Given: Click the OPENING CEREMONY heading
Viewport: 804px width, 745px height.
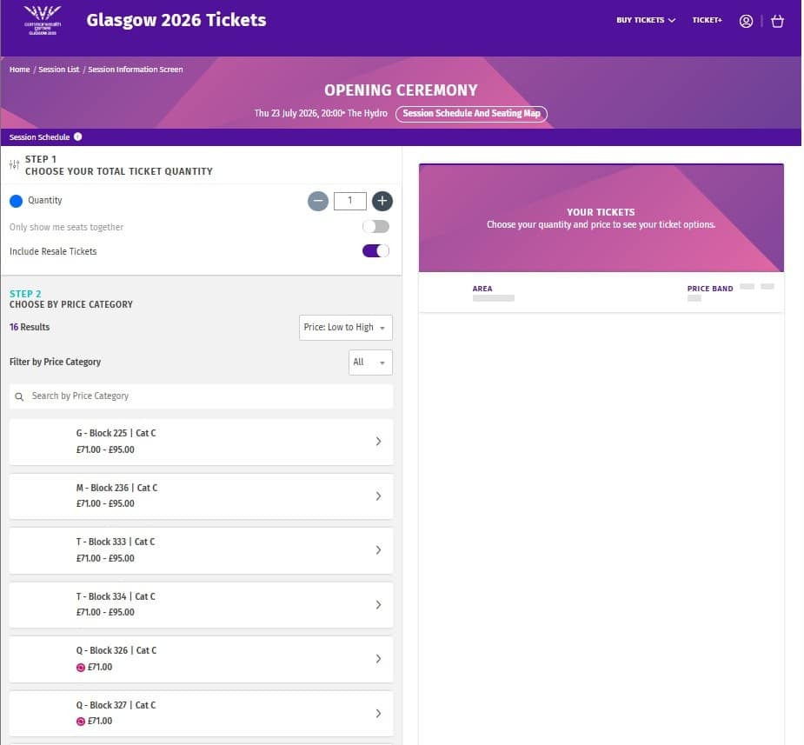Looking at the screenshot, I should [401, 90].
